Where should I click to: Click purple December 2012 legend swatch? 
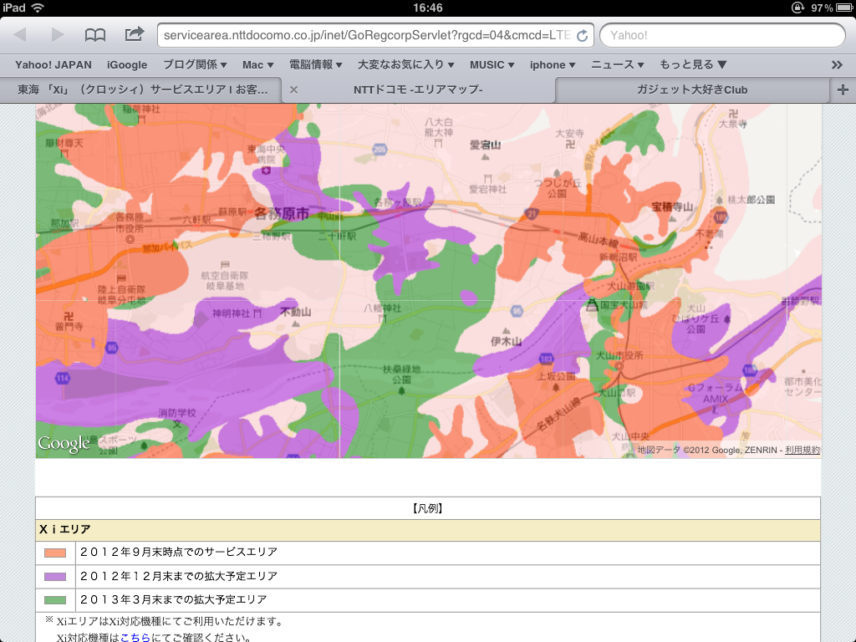(x=55, y=577)
